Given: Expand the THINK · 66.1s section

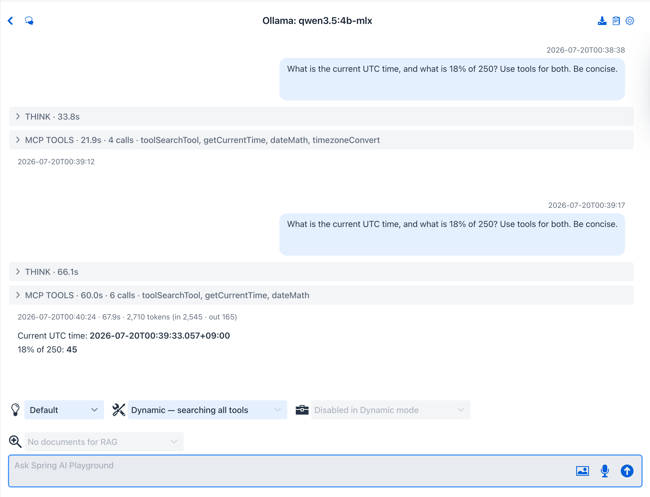Looking at the screenshot, I should coord(321,272).
